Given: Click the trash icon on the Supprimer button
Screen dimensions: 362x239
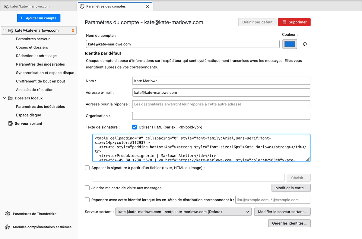Looking at the screenshot, I should (x=284, y=22).
